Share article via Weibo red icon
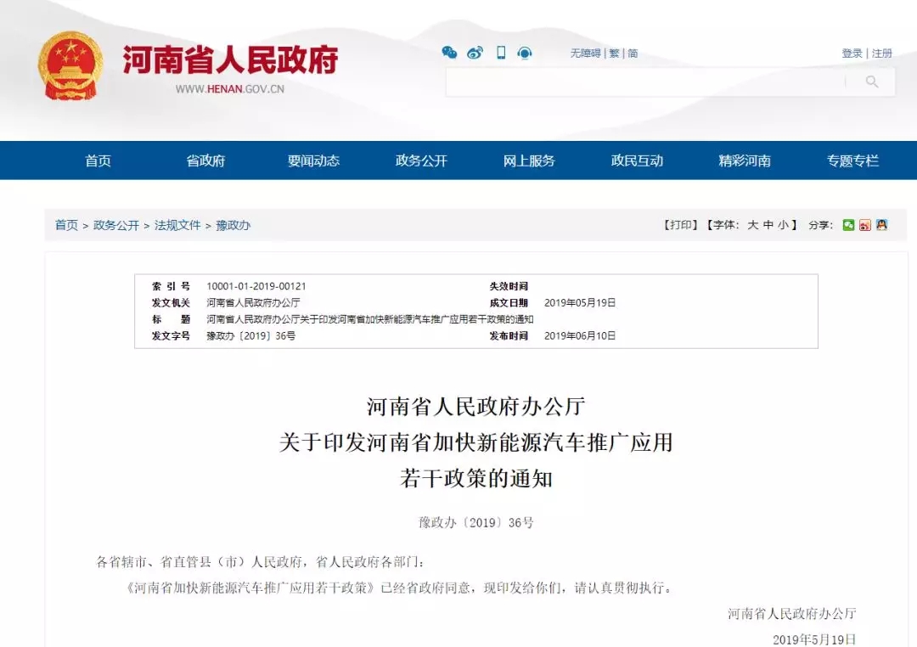Viewport: 917px width, 647px height. pos(865,224)
